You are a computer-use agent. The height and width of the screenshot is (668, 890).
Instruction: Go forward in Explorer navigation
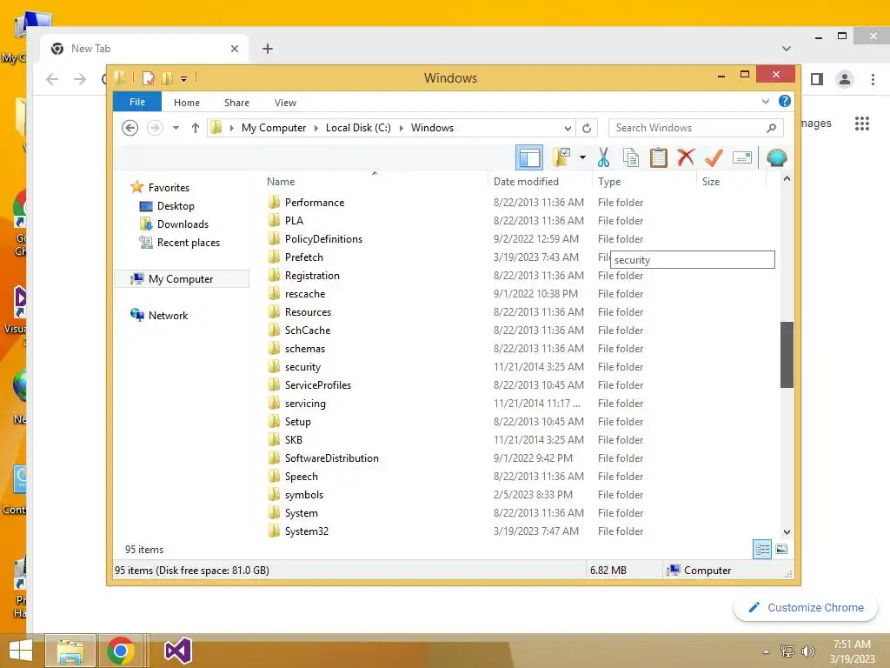pyautogui.click(x=155, y=128)
